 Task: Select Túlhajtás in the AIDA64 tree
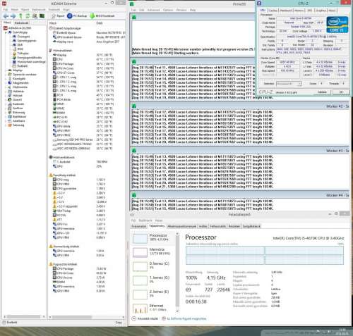tap(23, 54)
